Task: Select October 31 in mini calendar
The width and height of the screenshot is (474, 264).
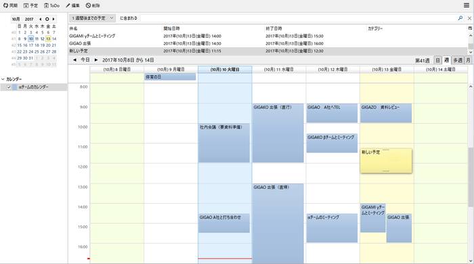Action: (31, 58)
